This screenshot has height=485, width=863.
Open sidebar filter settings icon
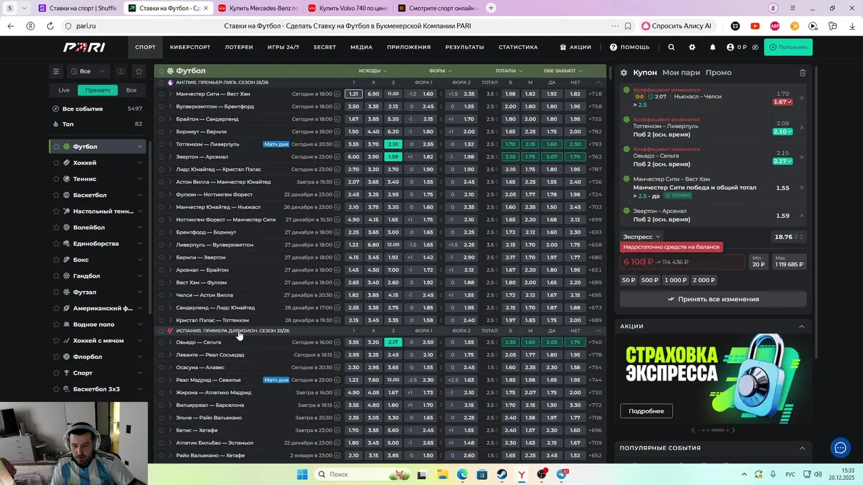[57, 71]
